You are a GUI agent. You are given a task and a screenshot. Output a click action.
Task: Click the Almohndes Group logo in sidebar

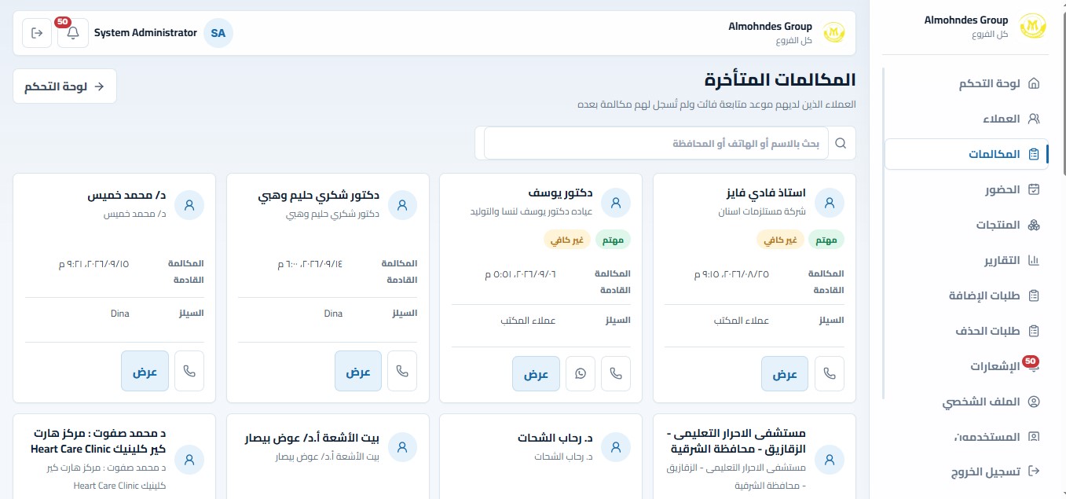[x=1032, y=26]
